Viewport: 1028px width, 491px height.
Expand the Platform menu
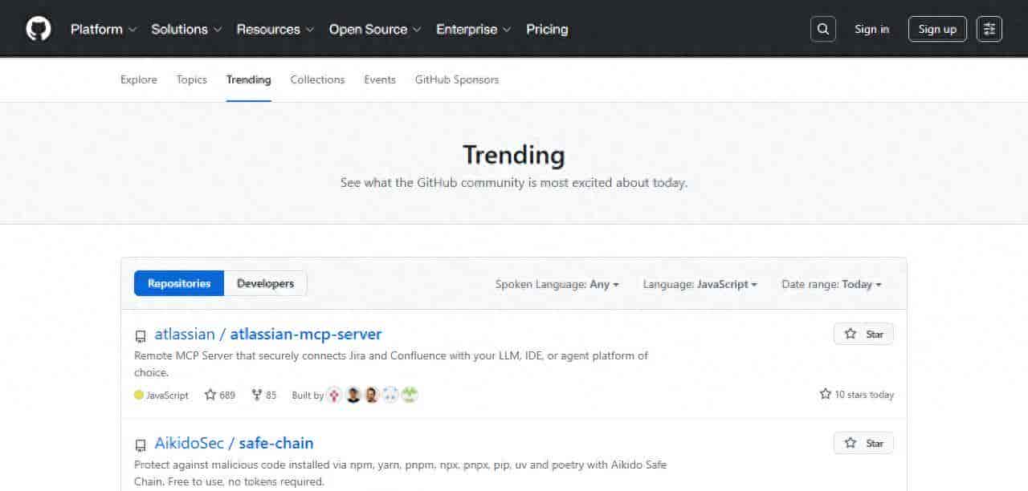104,29
